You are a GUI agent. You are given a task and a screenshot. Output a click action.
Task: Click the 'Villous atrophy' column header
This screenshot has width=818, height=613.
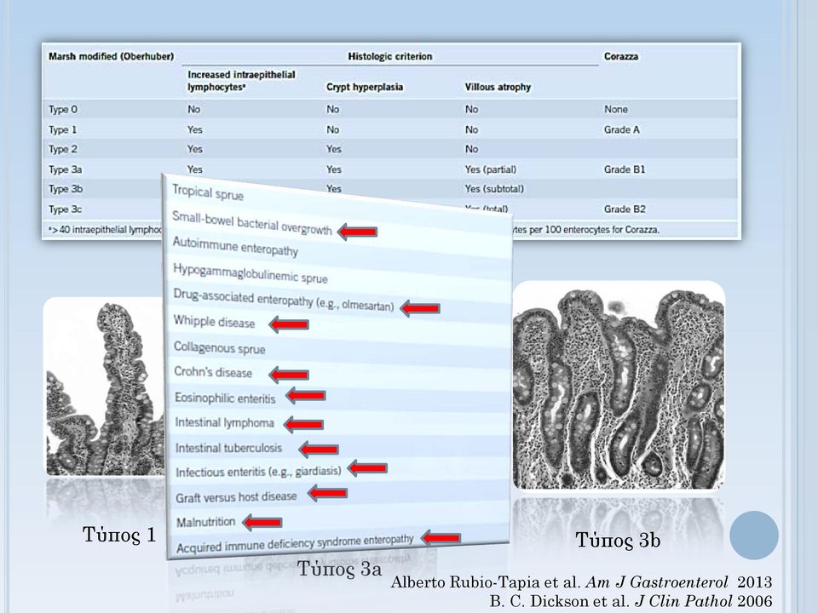(498, 87)
